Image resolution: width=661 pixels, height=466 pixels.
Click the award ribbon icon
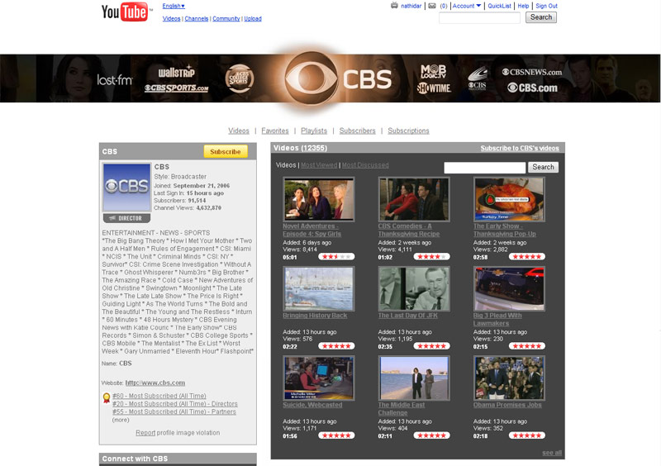pyautogui.click(x=107, y=397)
